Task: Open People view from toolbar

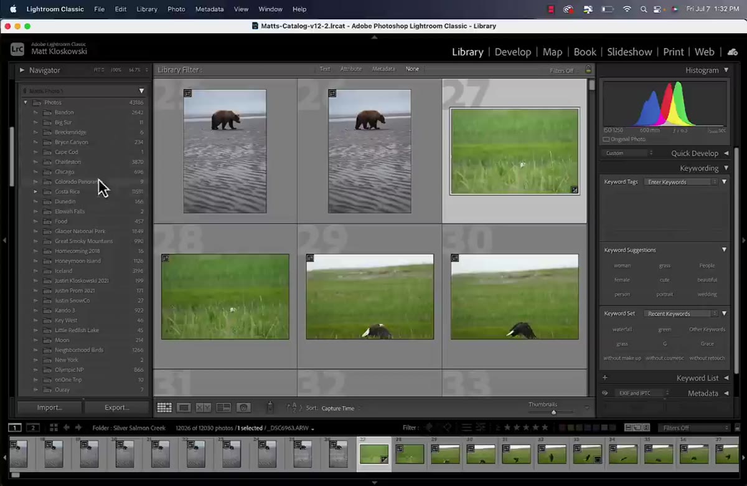Action: [243, 407]
